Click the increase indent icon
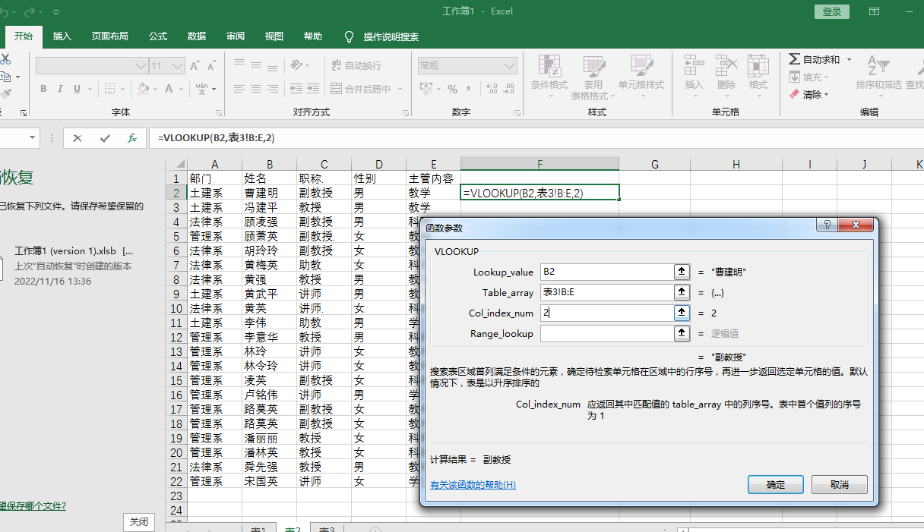 click(314, 89)
